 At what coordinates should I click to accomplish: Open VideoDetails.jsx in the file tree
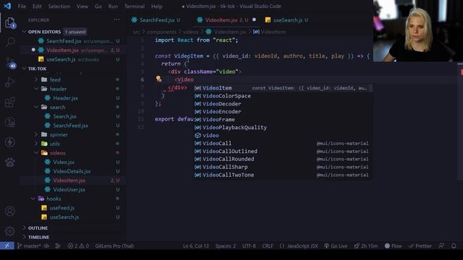tap(72, 171)
